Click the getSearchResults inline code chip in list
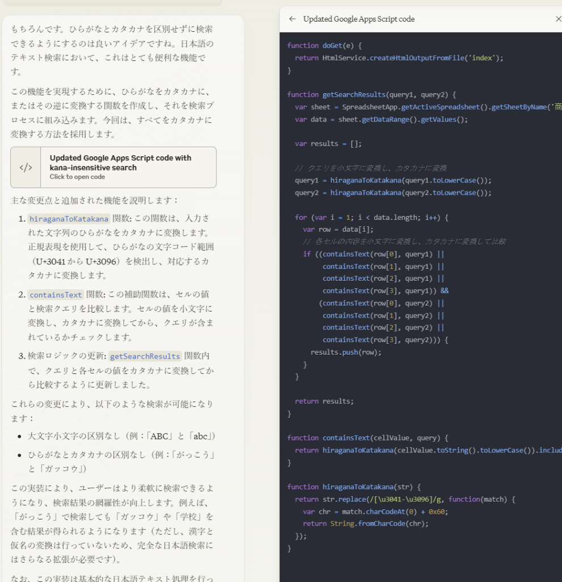 click(x=145, y=356)
